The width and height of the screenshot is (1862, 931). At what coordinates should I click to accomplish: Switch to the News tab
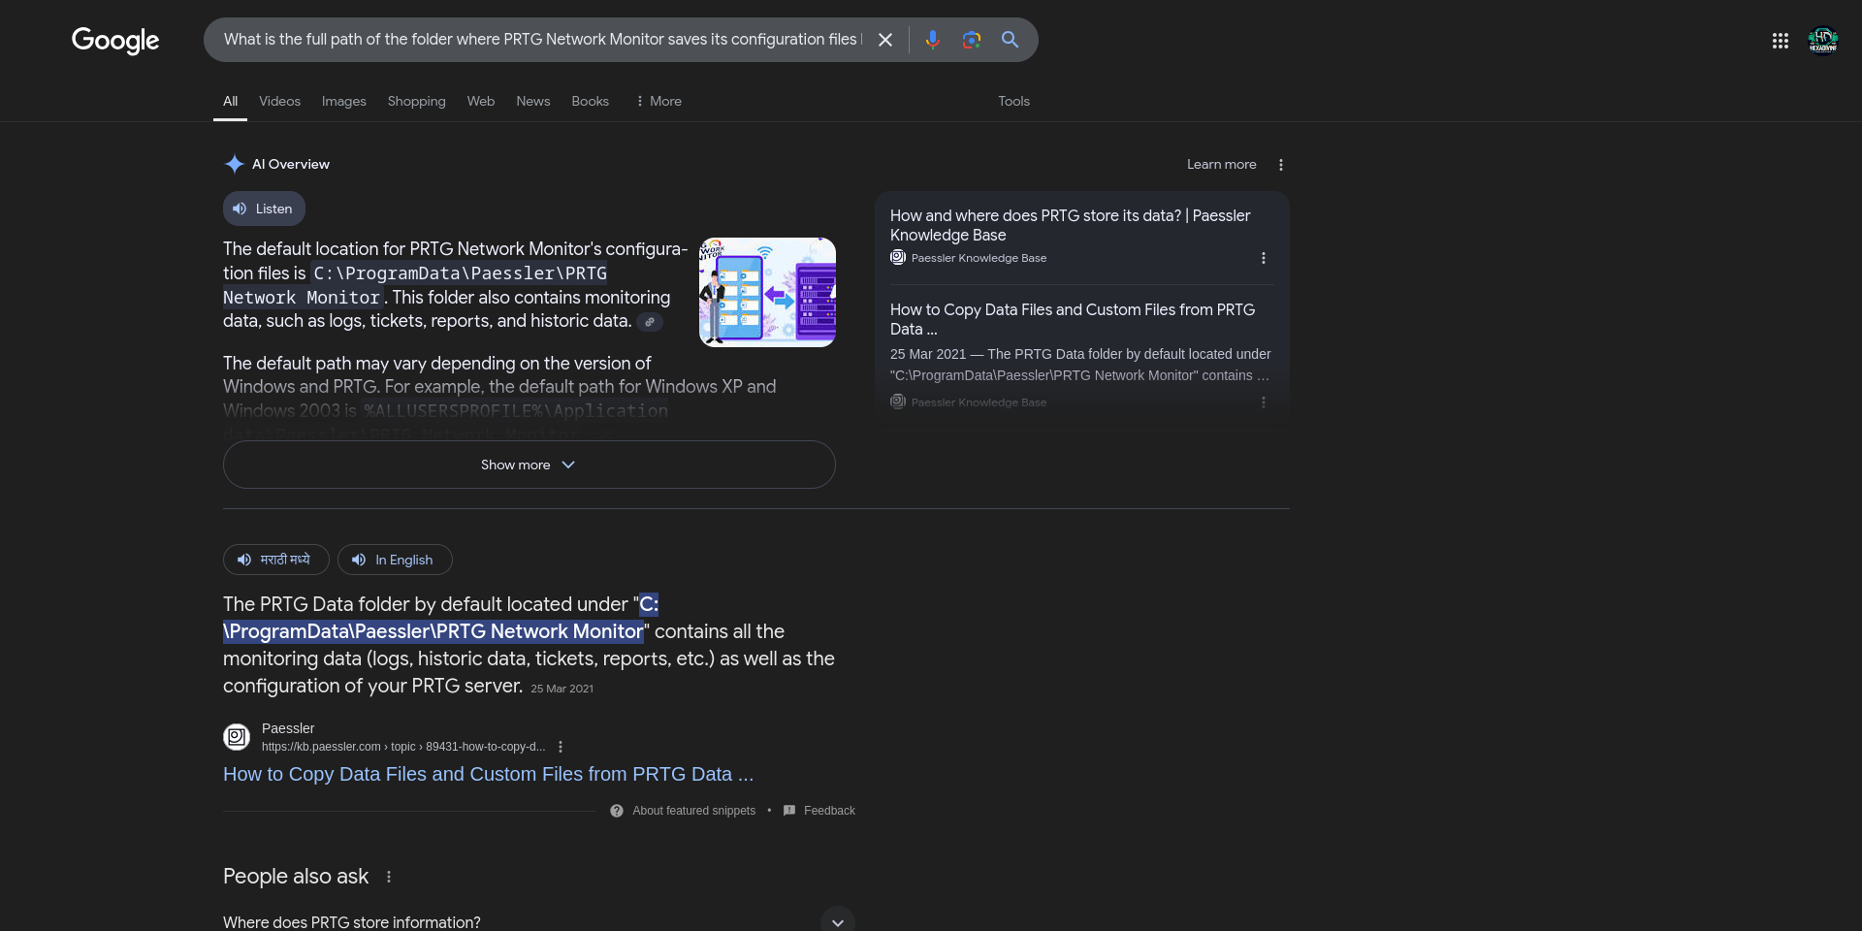[x=533, y=101]
